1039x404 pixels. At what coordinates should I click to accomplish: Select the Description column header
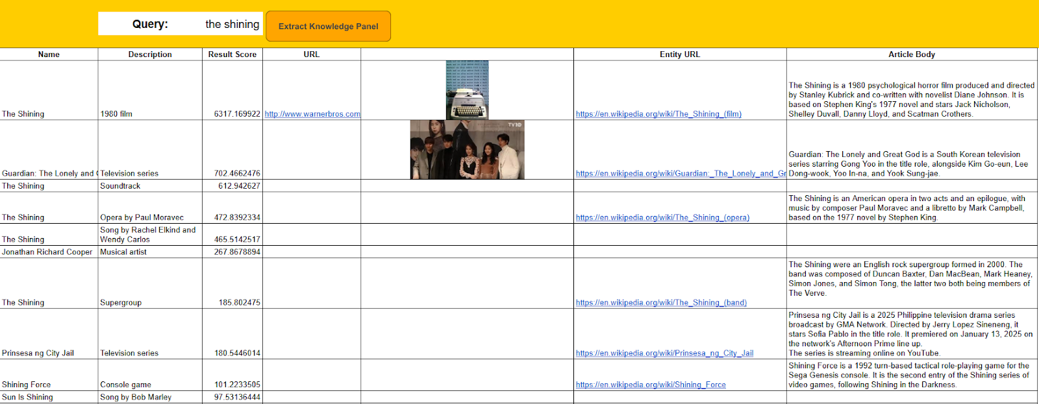[150, 54]
